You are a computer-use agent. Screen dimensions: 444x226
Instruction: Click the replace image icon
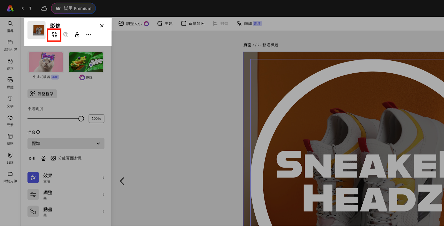coord(54,35)
